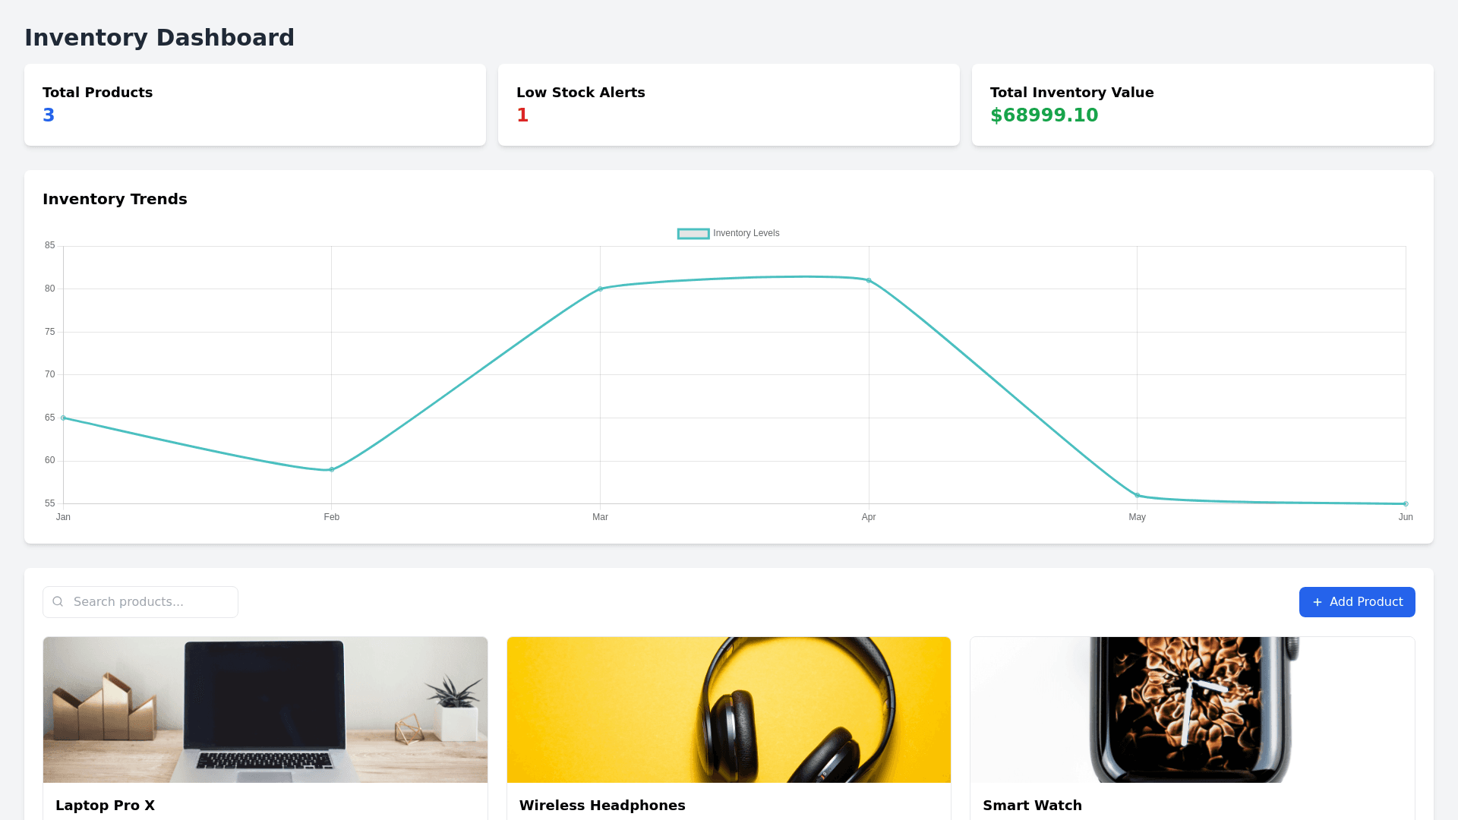Select the Smart Watch product name
This screenshot has height=820, width=1458.
coord(1033,806)
